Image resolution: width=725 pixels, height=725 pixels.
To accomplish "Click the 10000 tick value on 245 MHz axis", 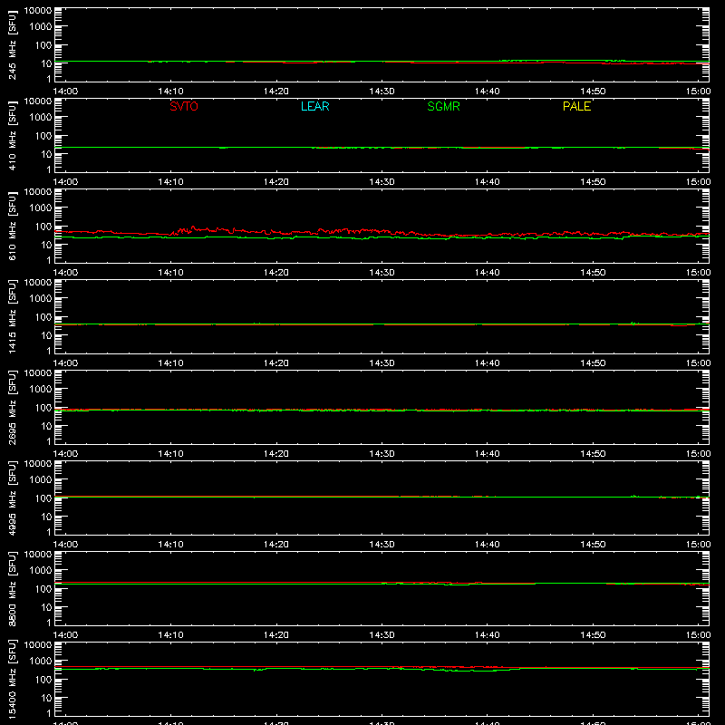I will 38,11.
